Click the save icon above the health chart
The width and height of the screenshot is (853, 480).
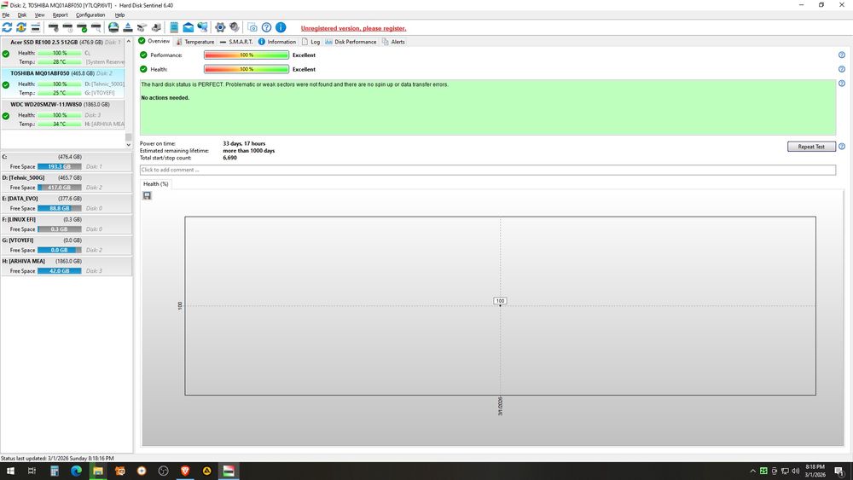[x=147, y=196]
